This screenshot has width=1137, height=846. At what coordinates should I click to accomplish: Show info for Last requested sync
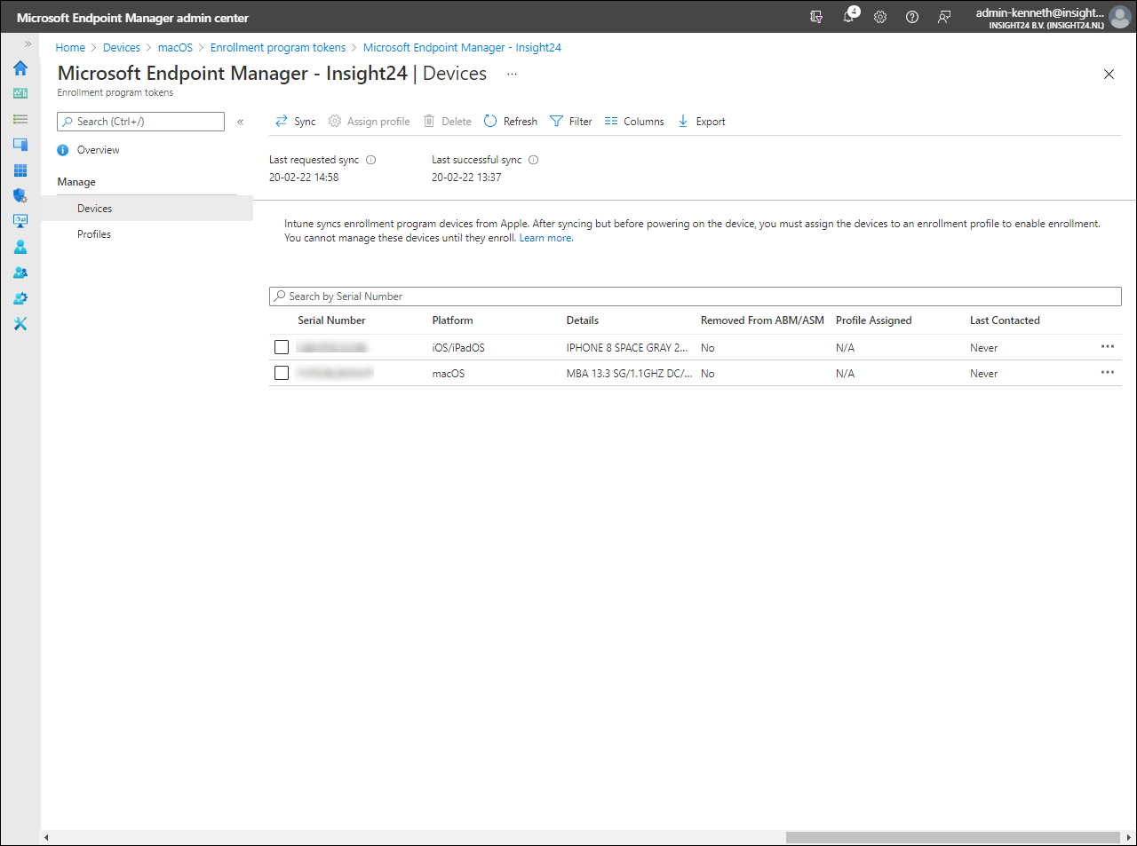click(x=371, y=160)
